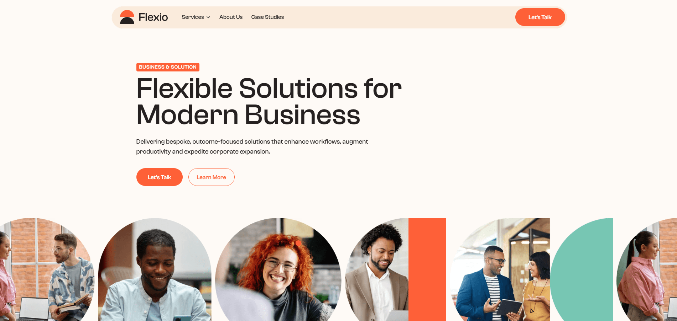
Task: Click the rightmost photo of woman in pink shirt
Action: [647, 269]
